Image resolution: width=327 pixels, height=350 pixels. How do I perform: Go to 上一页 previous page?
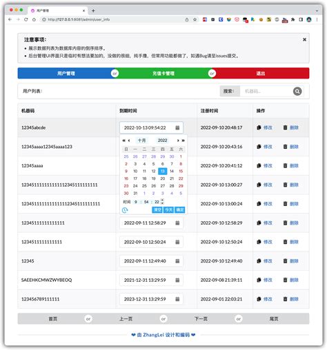pos(126,319)
